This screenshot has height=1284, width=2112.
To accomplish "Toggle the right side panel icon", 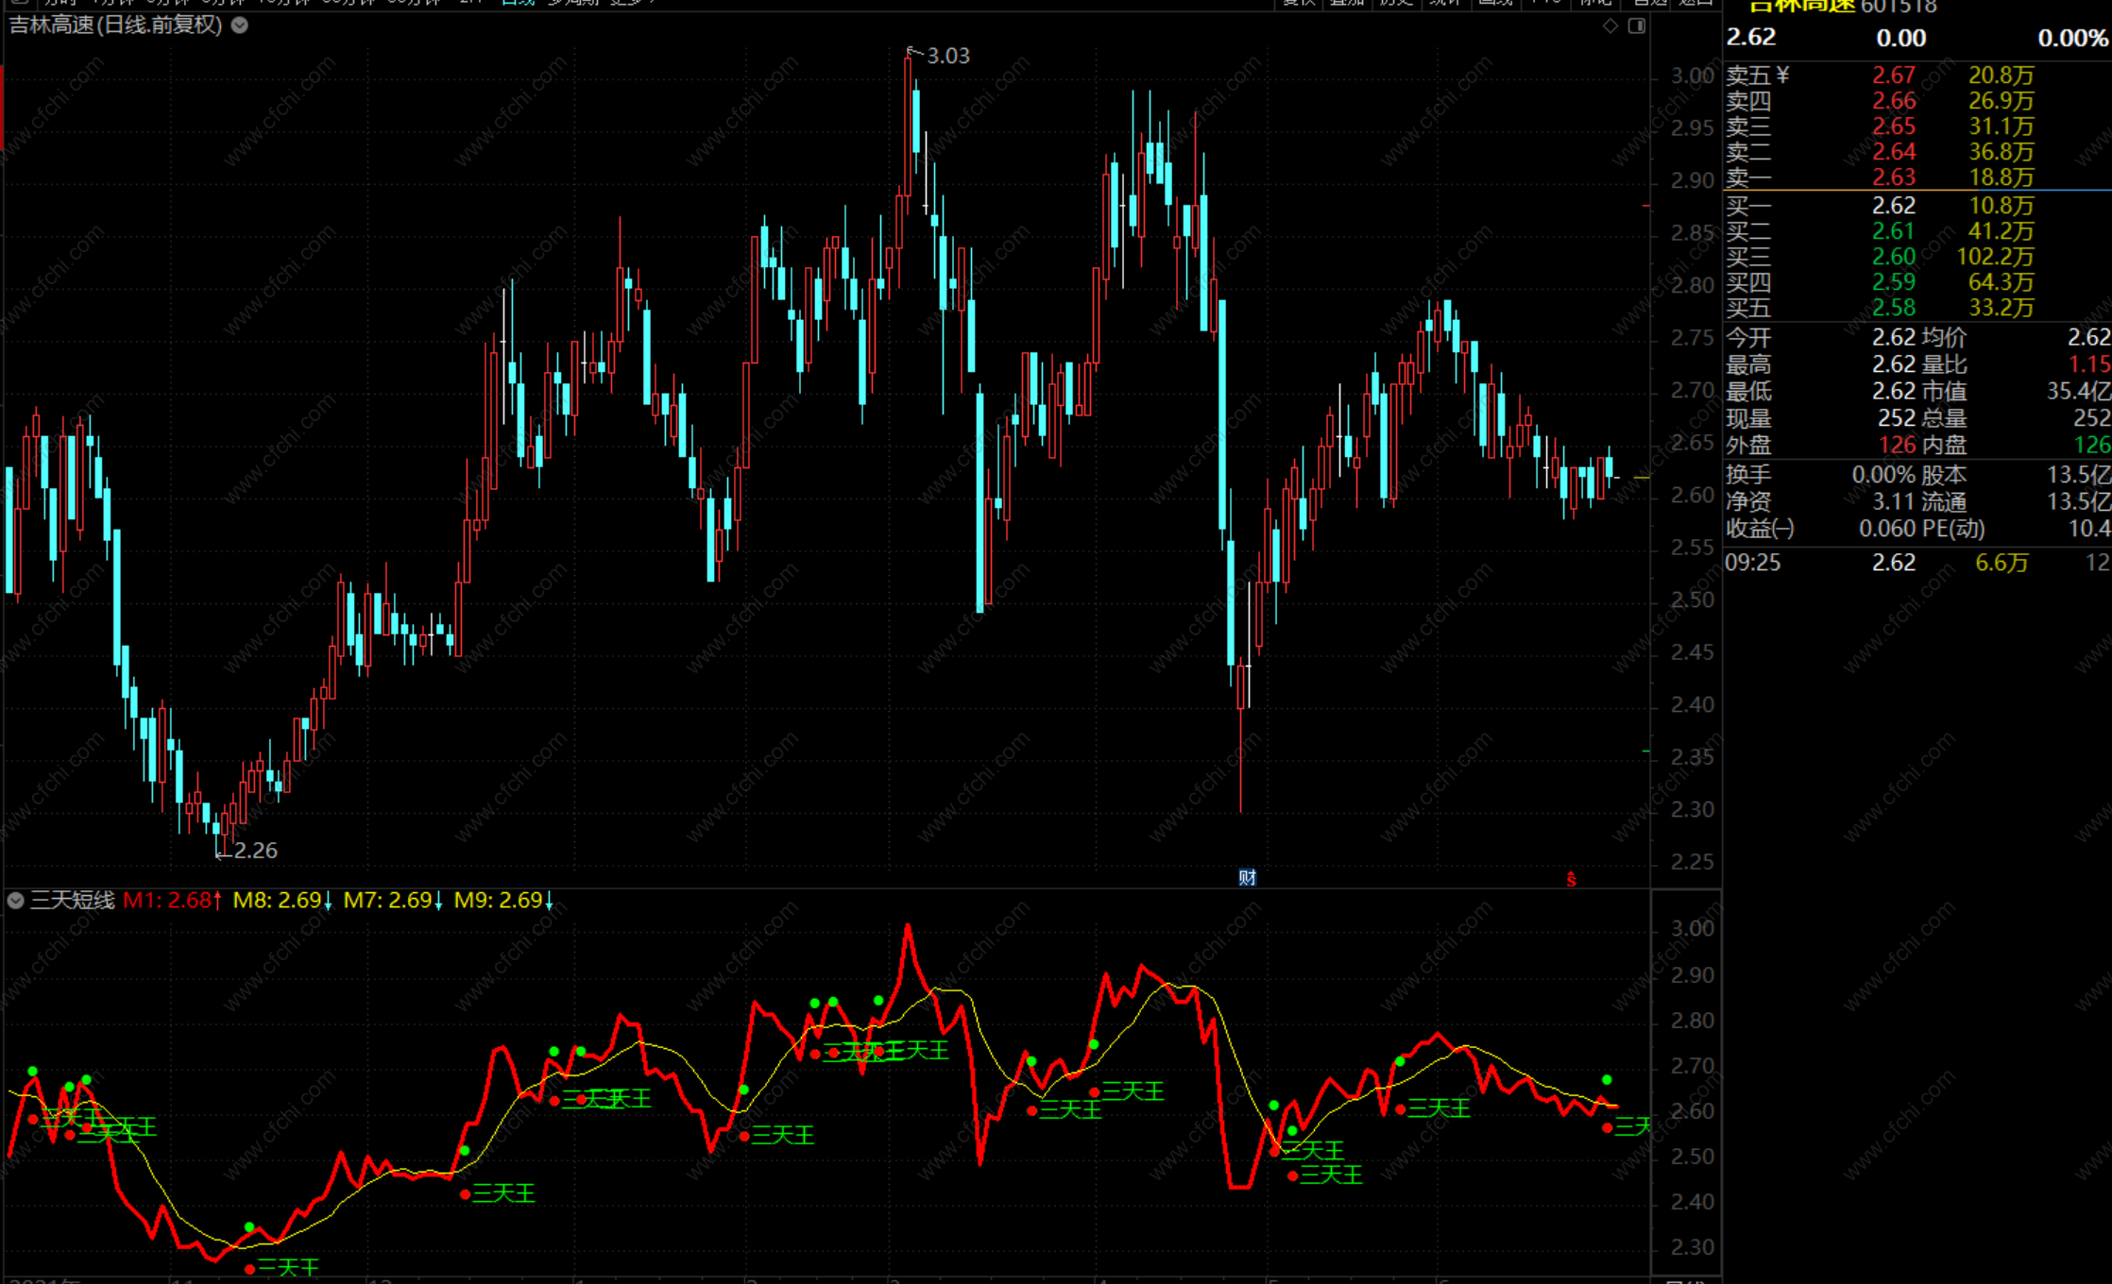I will [1637, 25].
